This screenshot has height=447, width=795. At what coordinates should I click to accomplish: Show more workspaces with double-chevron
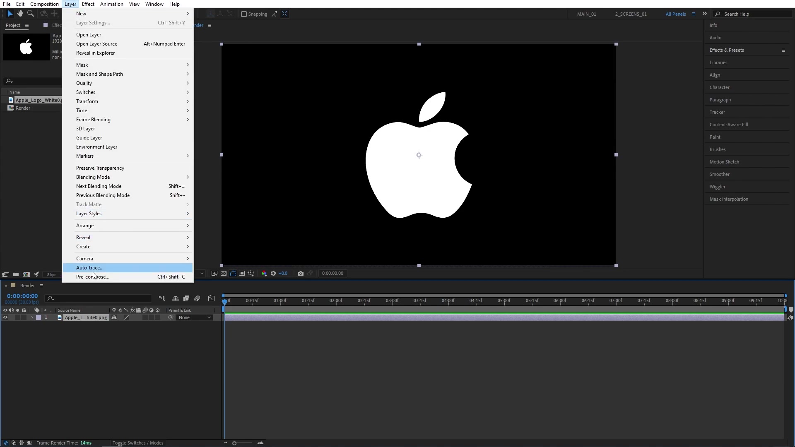click(705, 14)
